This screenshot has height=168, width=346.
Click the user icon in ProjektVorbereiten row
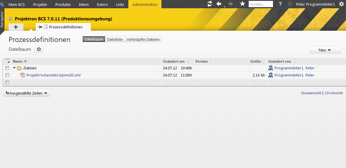click(271, 75)
